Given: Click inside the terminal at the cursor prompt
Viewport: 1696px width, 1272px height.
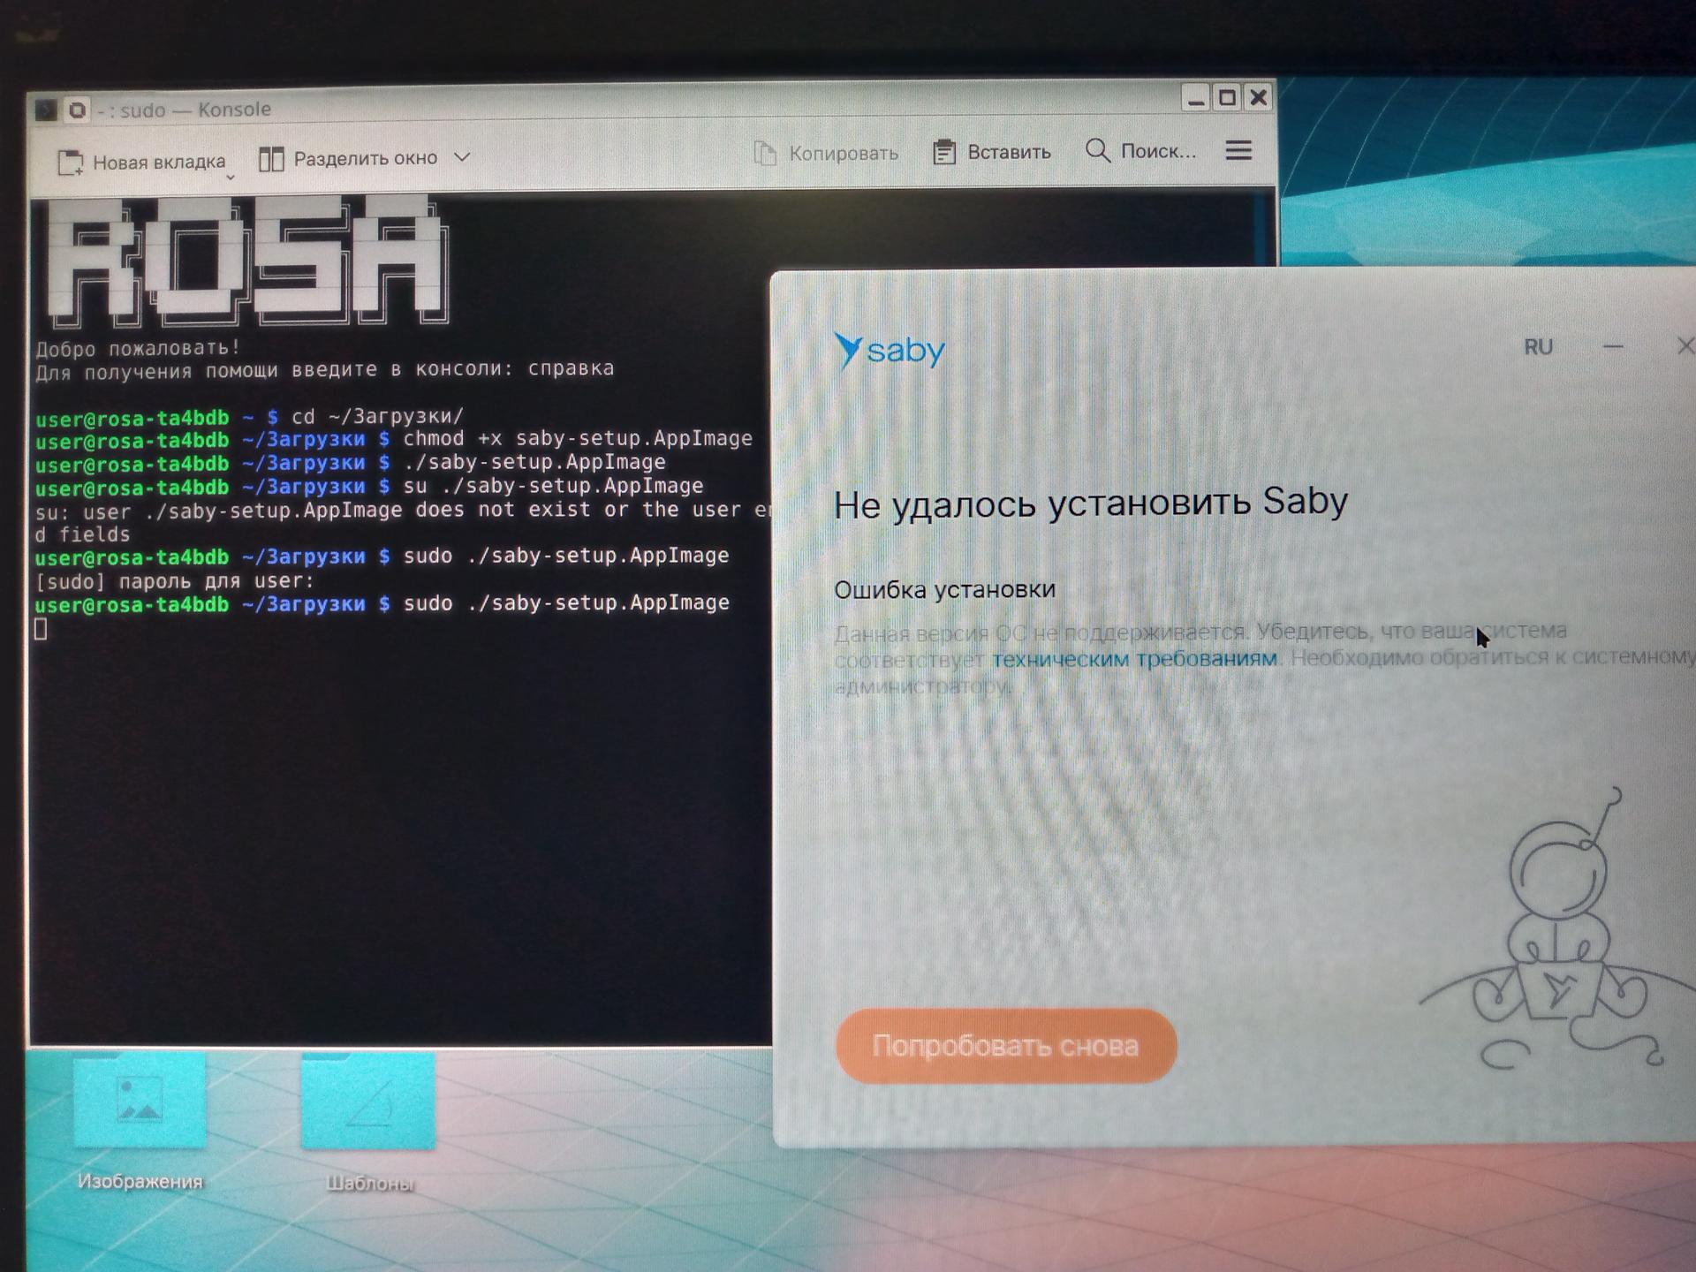Looking at the screenshot, I should click(x=41, y=629).
